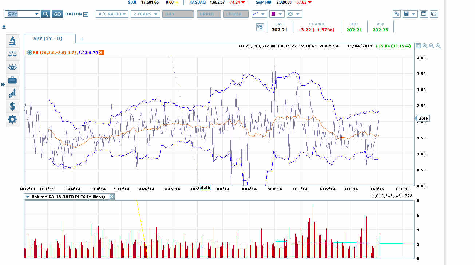Click the UPPER button
Viewport: 475px width, 265px height.
(x=209, y=14)
